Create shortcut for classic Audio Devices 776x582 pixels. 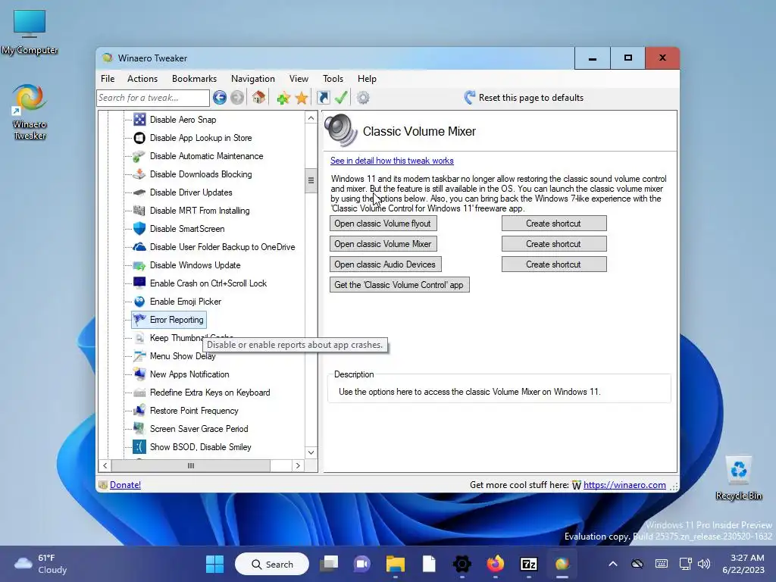tap(554, 264)
